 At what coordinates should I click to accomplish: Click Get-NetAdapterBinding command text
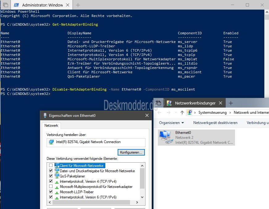(x=75, y=24)
